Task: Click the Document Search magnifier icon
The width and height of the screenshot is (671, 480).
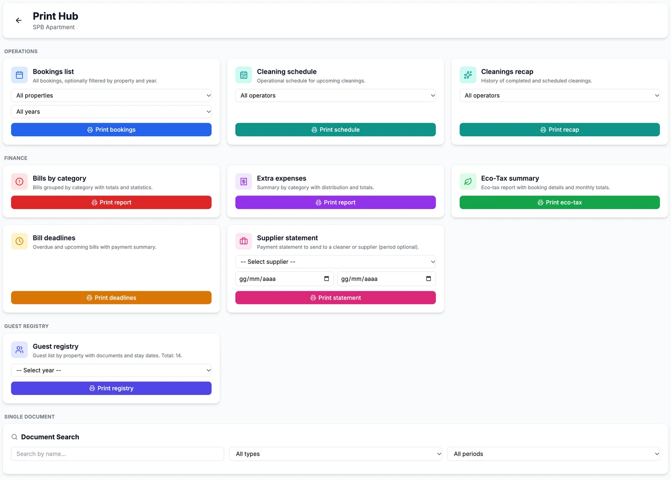Action: (14, 437)
